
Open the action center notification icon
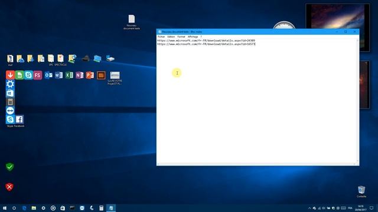(372, 208)
